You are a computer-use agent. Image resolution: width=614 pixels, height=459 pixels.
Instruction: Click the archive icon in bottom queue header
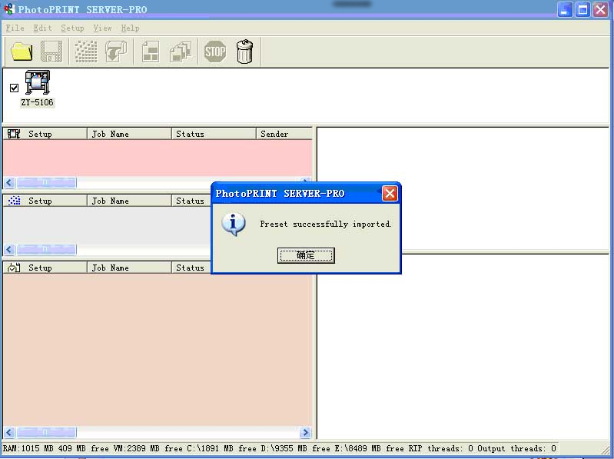[14, 268]
